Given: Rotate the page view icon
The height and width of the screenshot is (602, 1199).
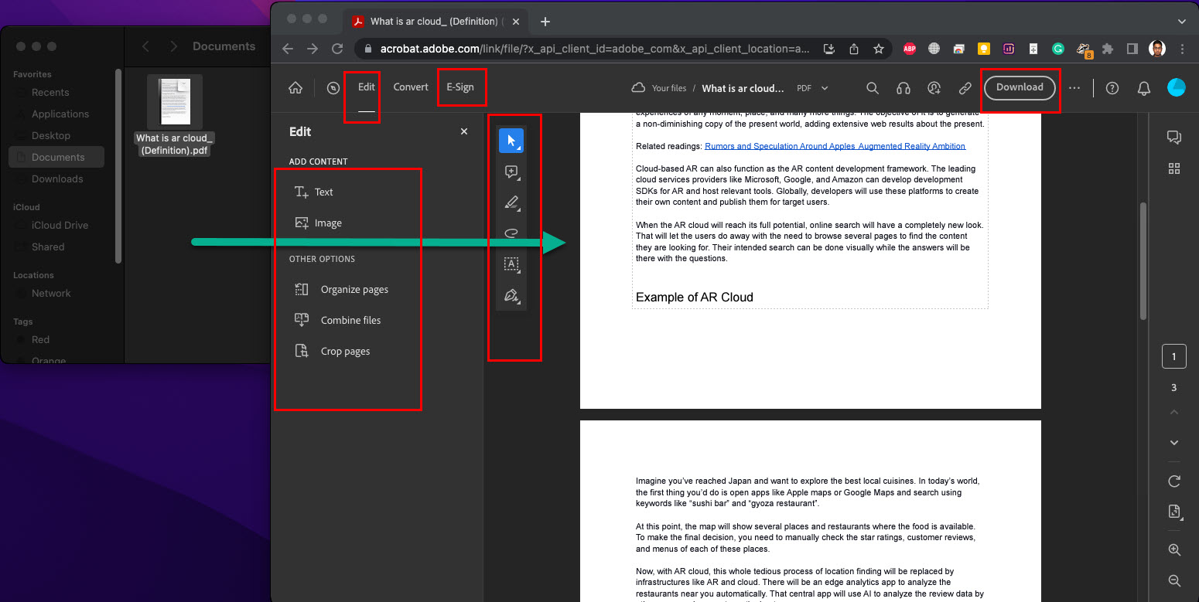Looking at the screenshot, I should point(1174,481).
